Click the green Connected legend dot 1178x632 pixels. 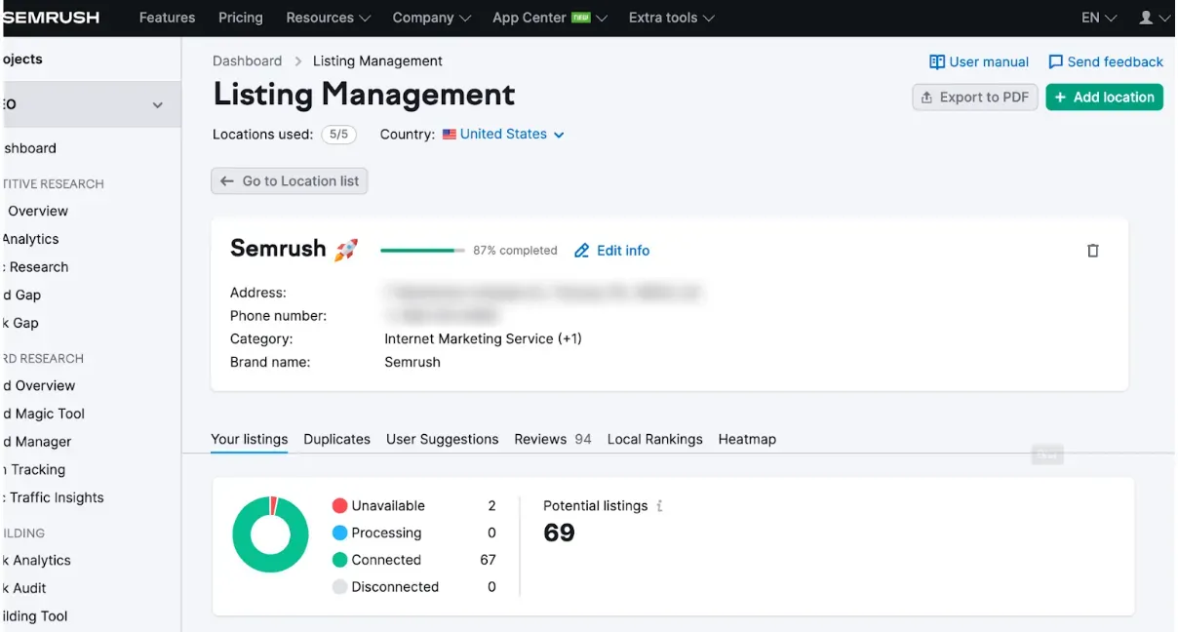(339, 560)
